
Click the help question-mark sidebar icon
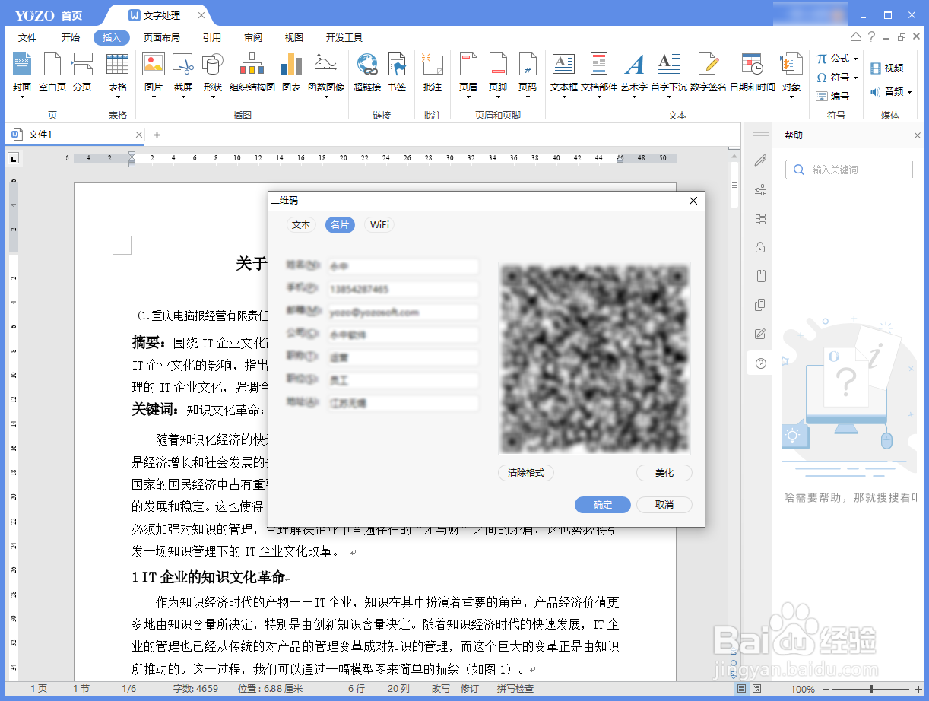tap(760, 363)
